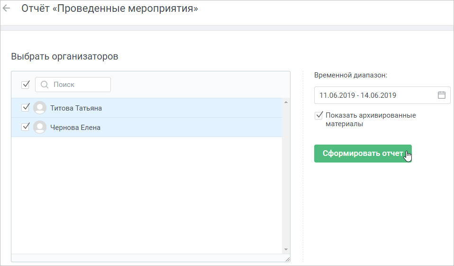The height and width of the screenshot is (266, 454).
Task: Toggle Показать архивированные материалы checkbox
Action: click(x=319, y=116)
